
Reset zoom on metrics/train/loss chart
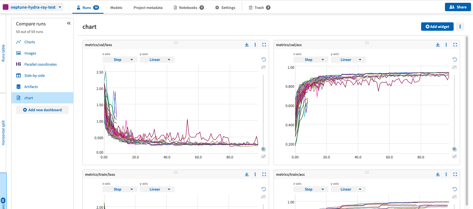(263, 189)
